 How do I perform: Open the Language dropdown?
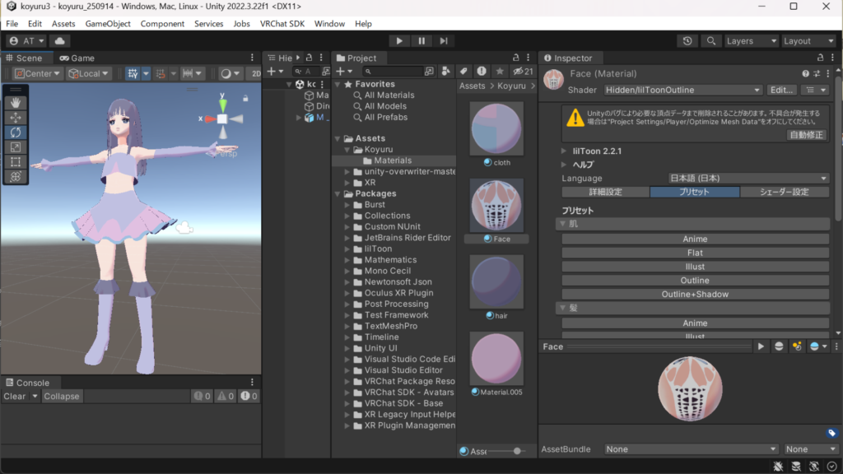point(748,179)
